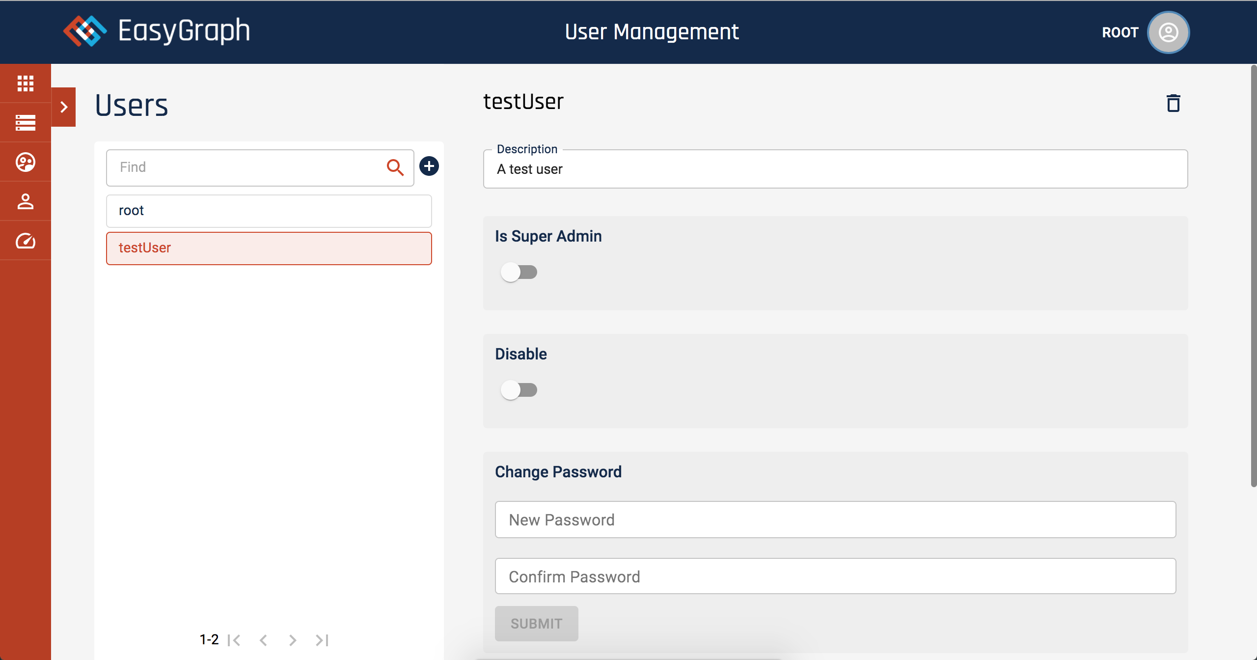Delete testUser with trash icon
Screen dimensions: 1257x660
[1173, 103]
